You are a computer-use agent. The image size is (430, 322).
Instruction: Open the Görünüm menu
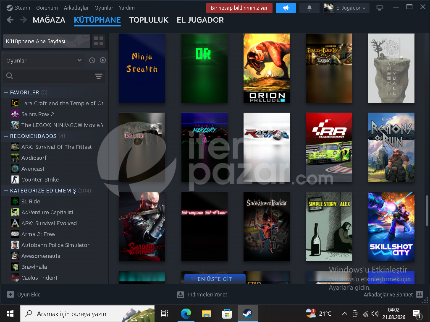click(x=47, y=8)
